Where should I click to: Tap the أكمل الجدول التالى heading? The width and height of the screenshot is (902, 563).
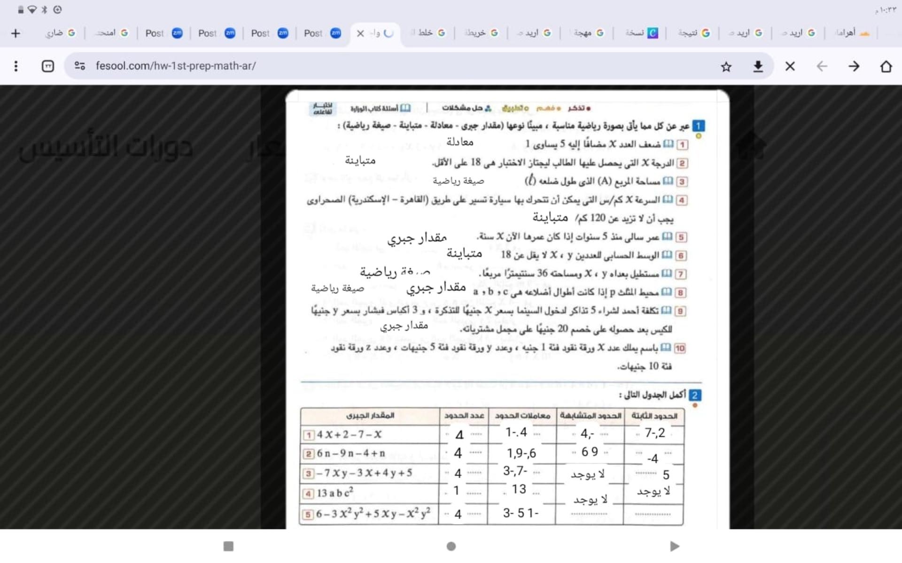(x=652, y=395)
